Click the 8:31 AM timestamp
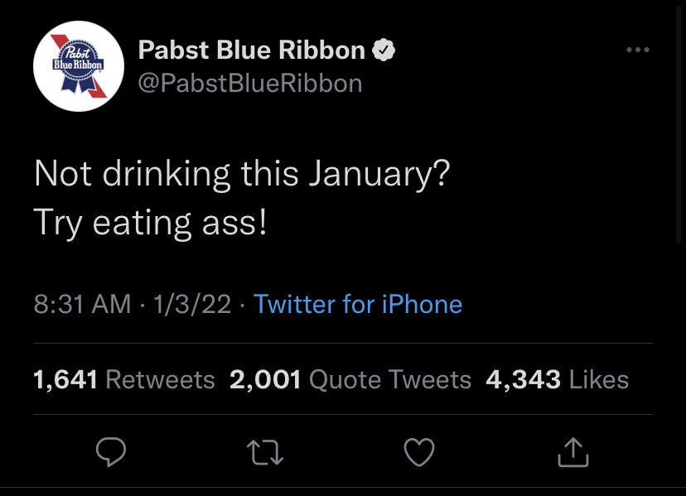Screen dimensions: 686x496 [82, 304]
